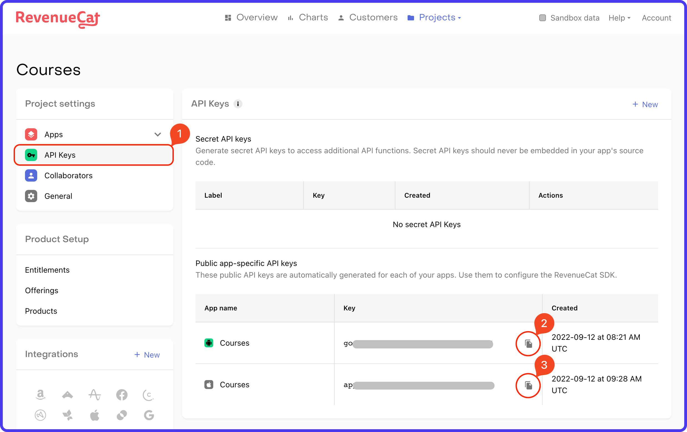Copy the Apple Courses API key
Viewport: 687px width, 432px height.
528,385
